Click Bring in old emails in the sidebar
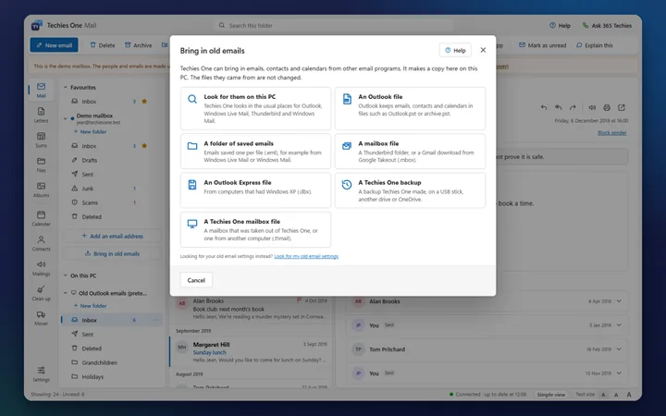The height and width of the screenshot is (416, 666). pos(112,253)
